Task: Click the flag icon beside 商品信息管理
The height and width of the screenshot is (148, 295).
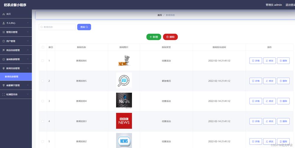Action: [4, 50]
